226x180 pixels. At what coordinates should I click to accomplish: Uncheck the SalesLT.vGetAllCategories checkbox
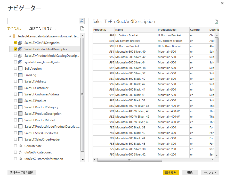point(15,43)
